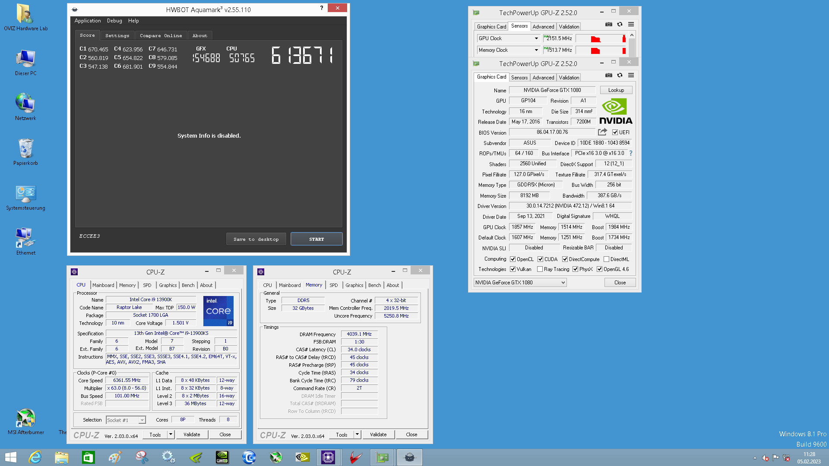The height and width of the screenshot is (466, 829).
Task: Select the Systemsteuerung desktop icon
Action: click(x=25, y=198)
